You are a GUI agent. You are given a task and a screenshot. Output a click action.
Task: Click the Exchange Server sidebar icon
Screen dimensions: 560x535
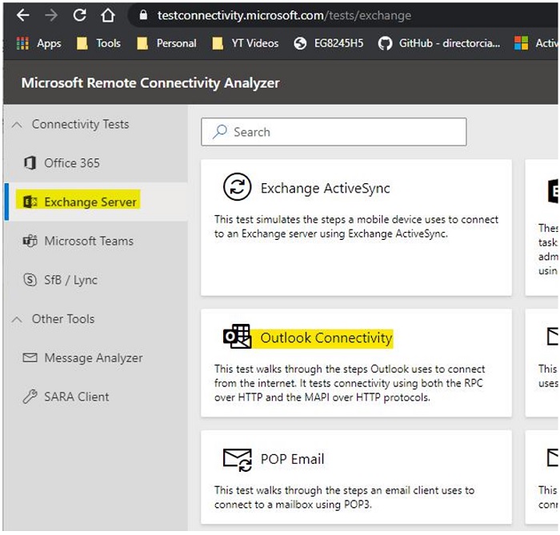point(30,202)
